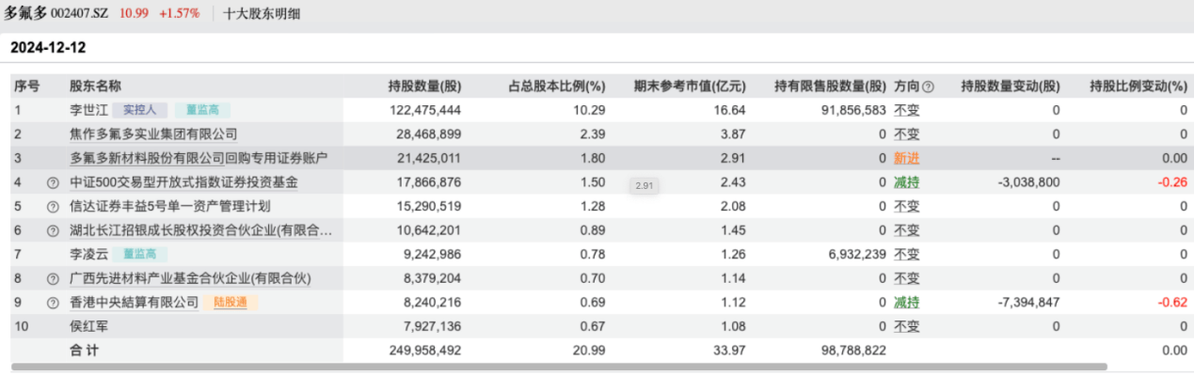Image resolution: width=1194 pixels, height=376 pixels.
Task: Click the 占总股本比例(%) column header
Action: (557, 86)
